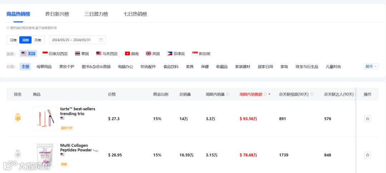
Task: Filter by 家具 category
Action: click(190, 67)
